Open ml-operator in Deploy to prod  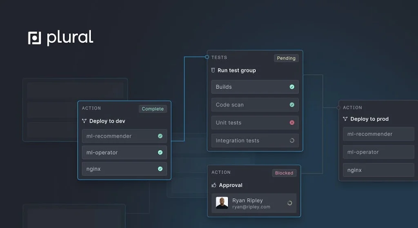point(378,152)
